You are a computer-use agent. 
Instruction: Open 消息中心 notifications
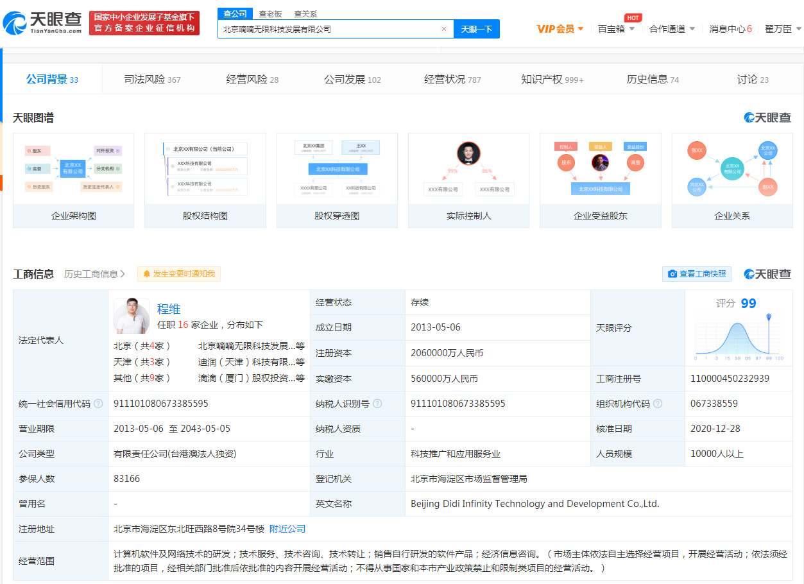coord(730,29)
